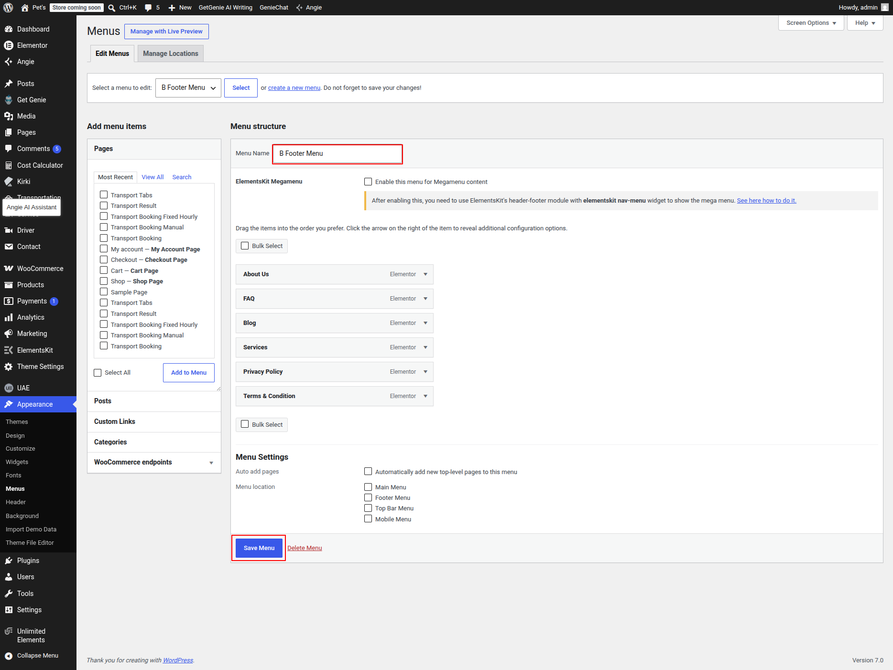Tick the Select All pages checkbox
Image resolution: width=893 pixels, height=670 pixels.
pos(98,373)
